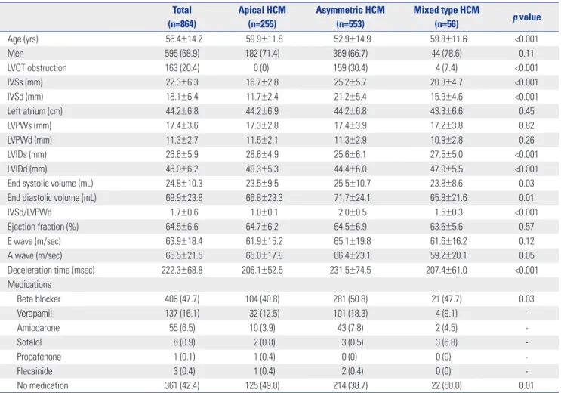This screenshot has height=393, width=561.
Task: Click the Propafenone total value 1 (0.1)
Action: point(184,357)
